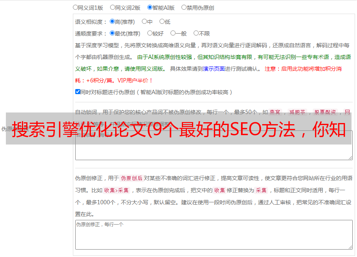Click the 语义相似度 label
The image size is (357, 257).
tap(91, 22)
